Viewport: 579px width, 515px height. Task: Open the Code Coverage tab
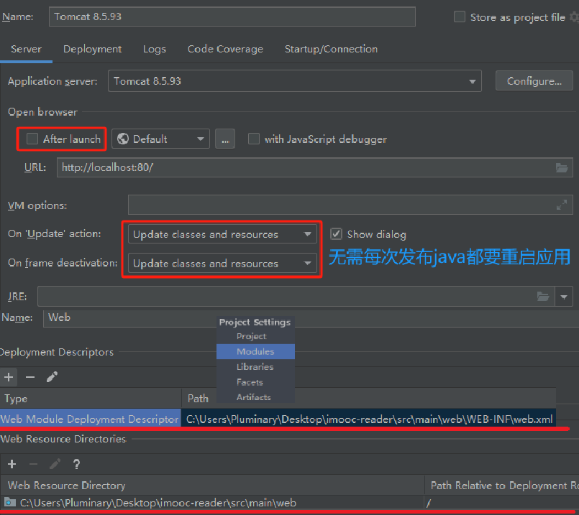click(225, 49)
